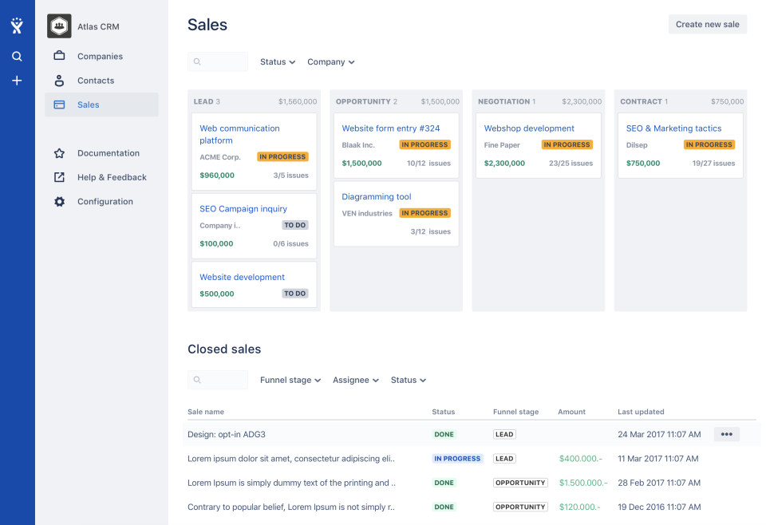Open the Website form entry #324 sale
The image size is (766, 525).
[390, 128]
